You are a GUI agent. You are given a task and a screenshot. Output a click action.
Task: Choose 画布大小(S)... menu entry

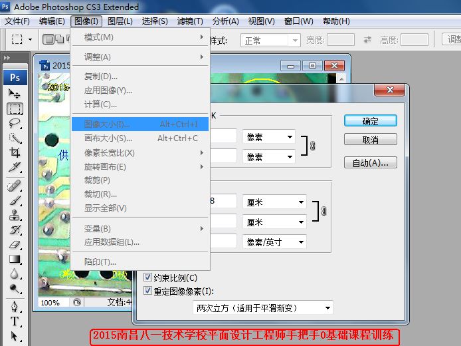tap(141, 138)
